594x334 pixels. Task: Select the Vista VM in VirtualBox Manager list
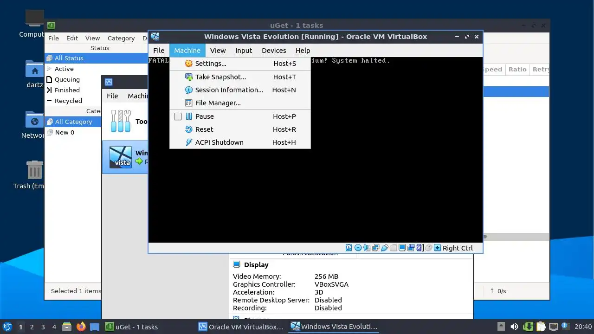125,157
